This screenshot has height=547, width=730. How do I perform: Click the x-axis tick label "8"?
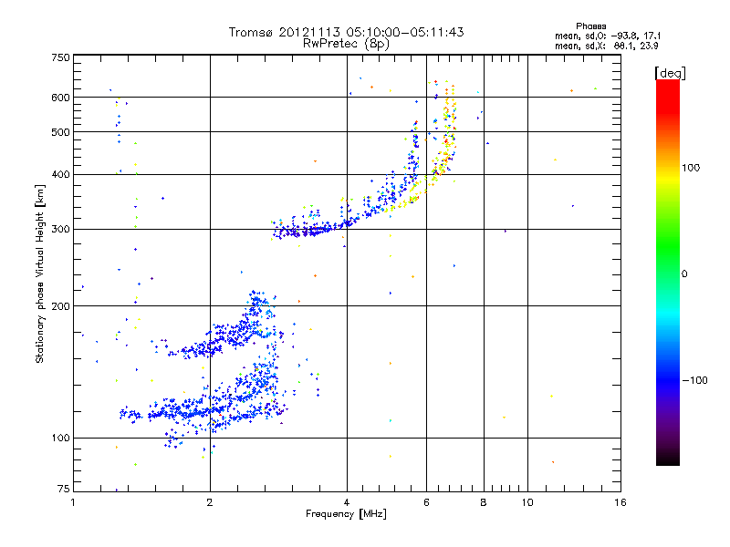click(484, 502)
